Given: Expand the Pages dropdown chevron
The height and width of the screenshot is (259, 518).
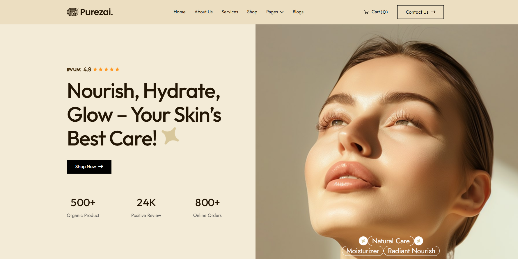Looking at the screenshot, I should pyautogui.click(x=282, y=12).
